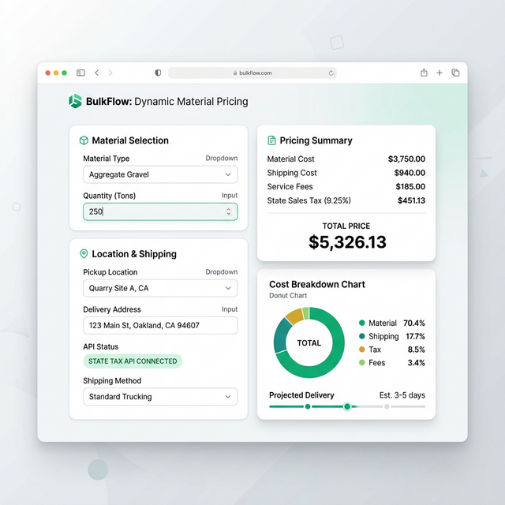Screen dimensions: 505x505
Task: Open the browser share icon
Action: (424, 73)
